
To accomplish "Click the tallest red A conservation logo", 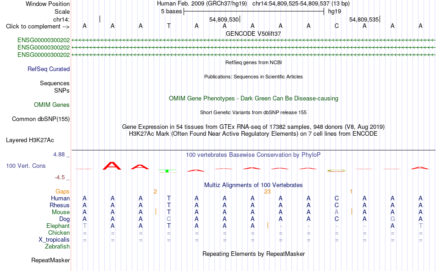I will (x=112, y=166).
